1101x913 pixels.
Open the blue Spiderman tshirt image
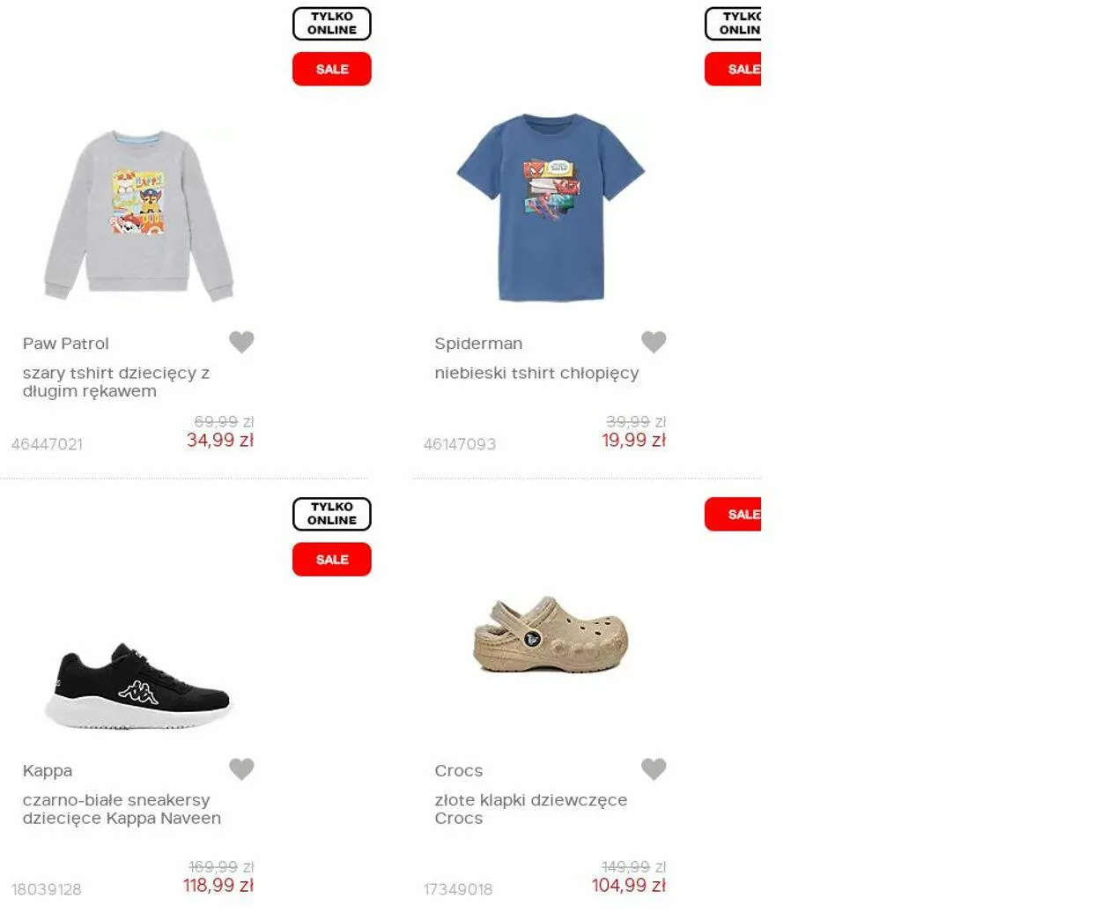[x=551, y=207]
